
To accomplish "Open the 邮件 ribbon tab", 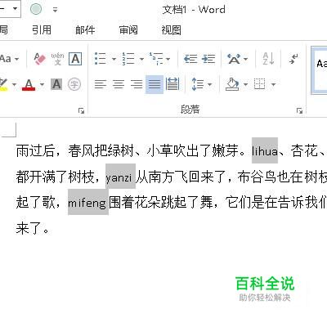I will coord(85,29).
